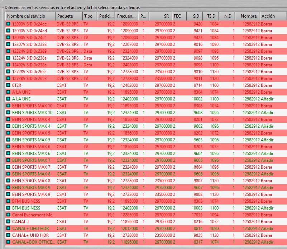Click SID cell 8317
The width and height of the screenshot is (287, 249).
[198, 242]
